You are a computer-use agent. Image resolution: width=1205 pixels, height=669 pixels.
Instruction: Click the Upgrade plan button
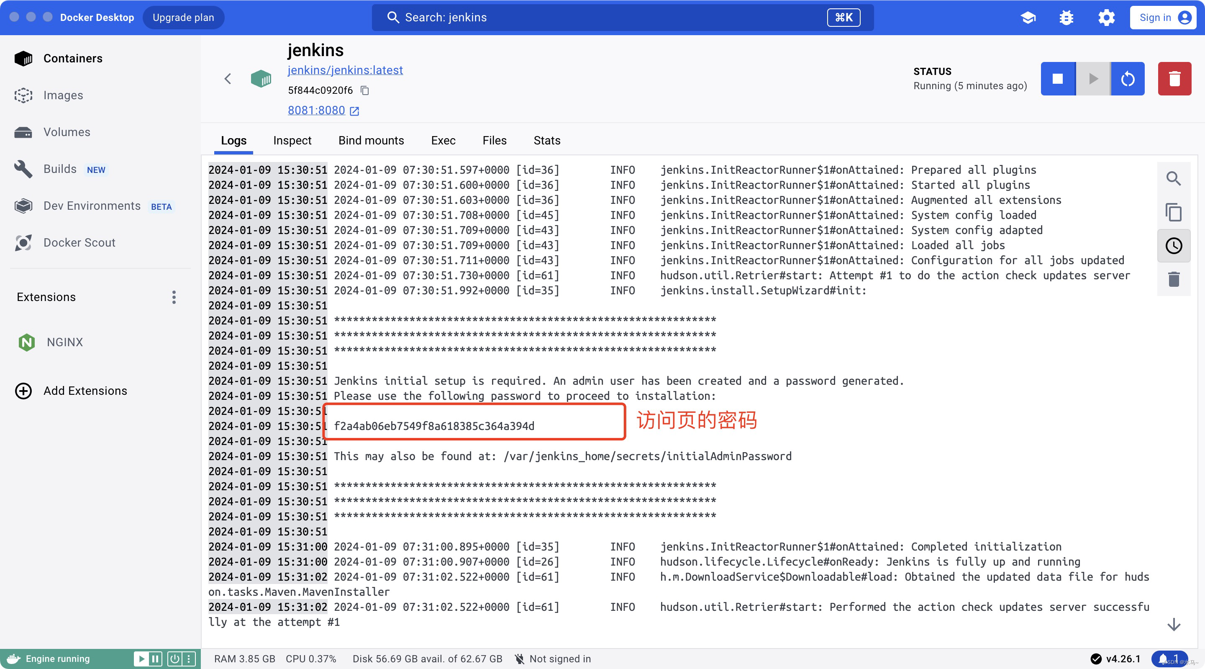(x=183, y=17)
